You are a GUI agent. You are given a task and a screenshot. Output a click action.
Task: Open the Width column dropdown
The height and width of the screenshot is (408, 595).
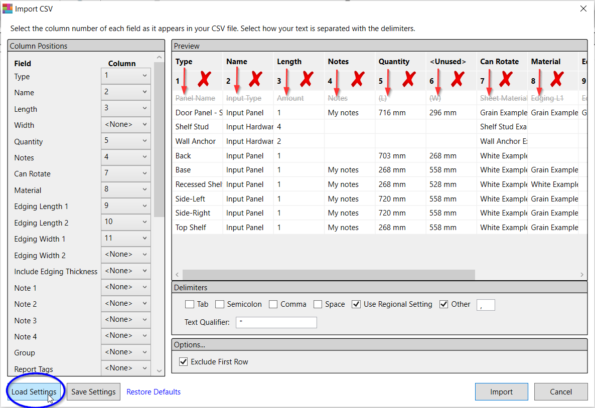coord(125,124)
